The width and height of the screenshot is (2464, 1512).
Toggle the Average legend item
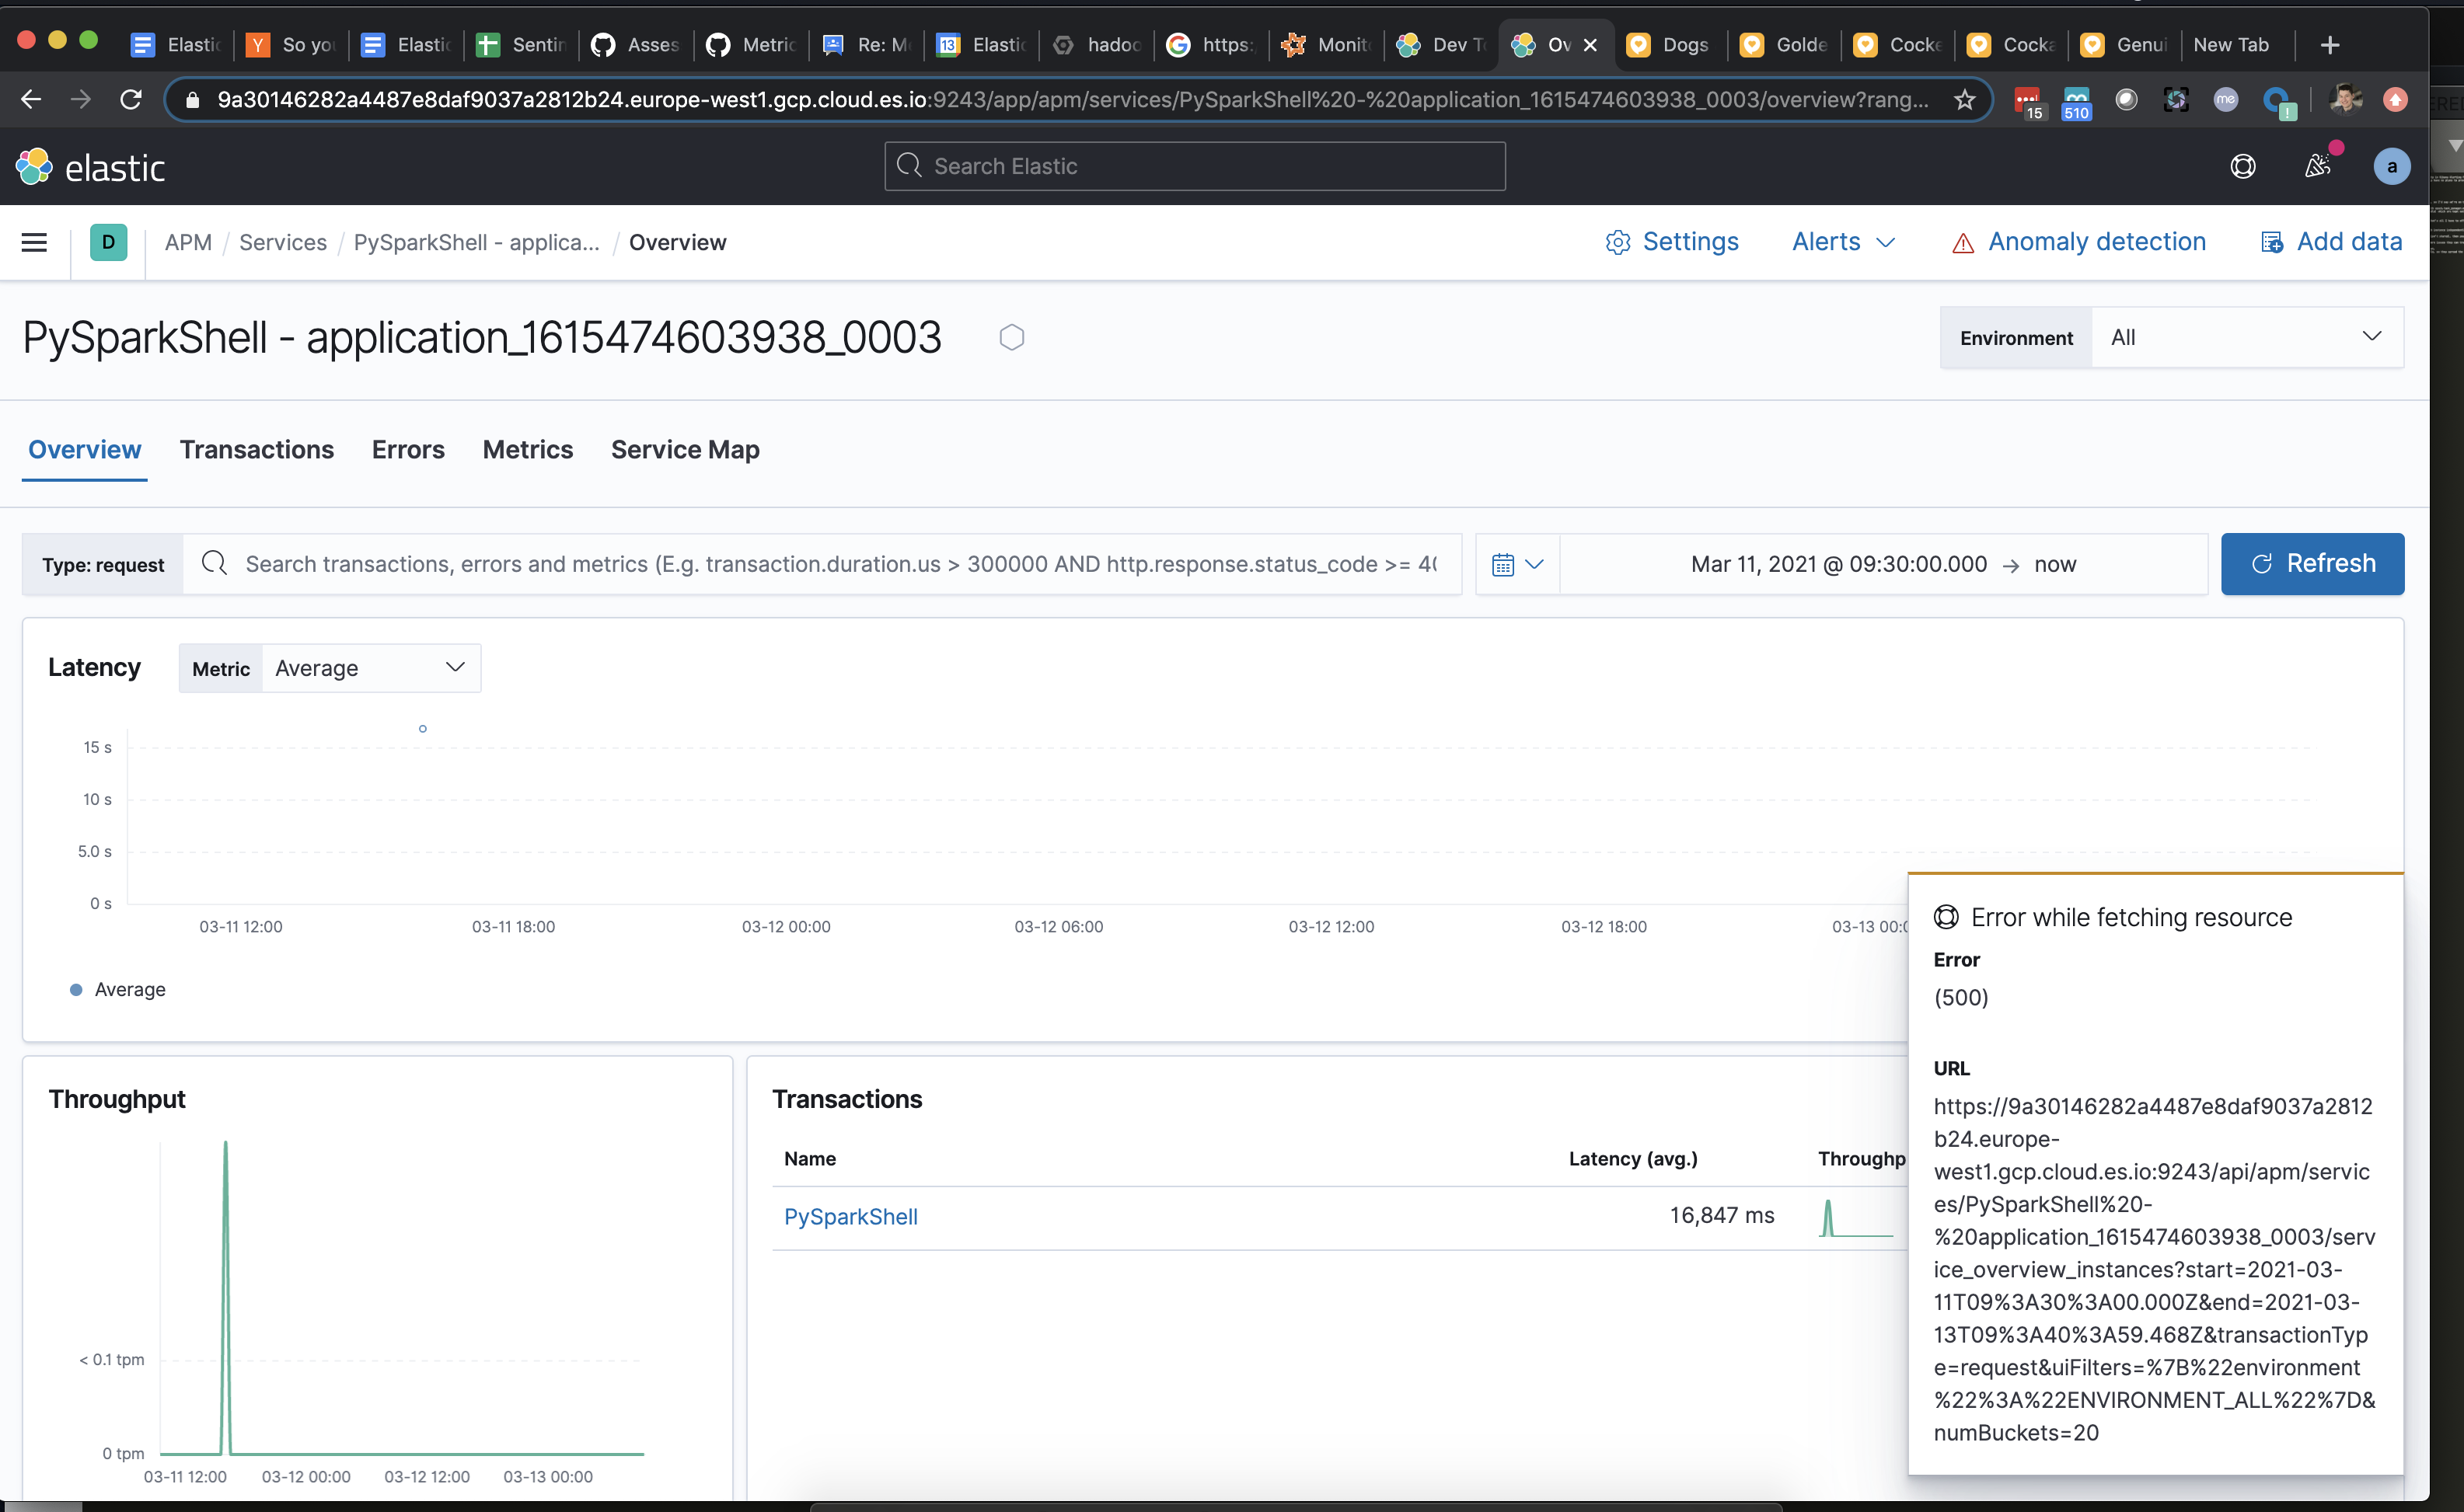[x=118, y=989]
